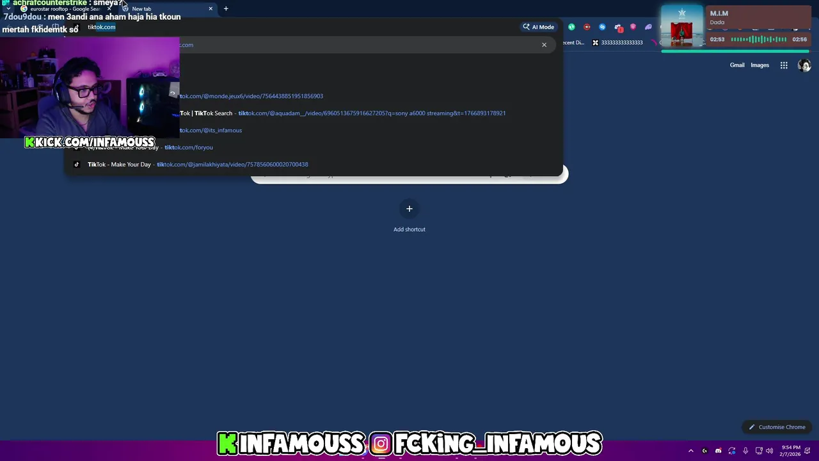Click the sync update tray icon
The height and width of the screenshot is (461, 819).
[732, 451]
